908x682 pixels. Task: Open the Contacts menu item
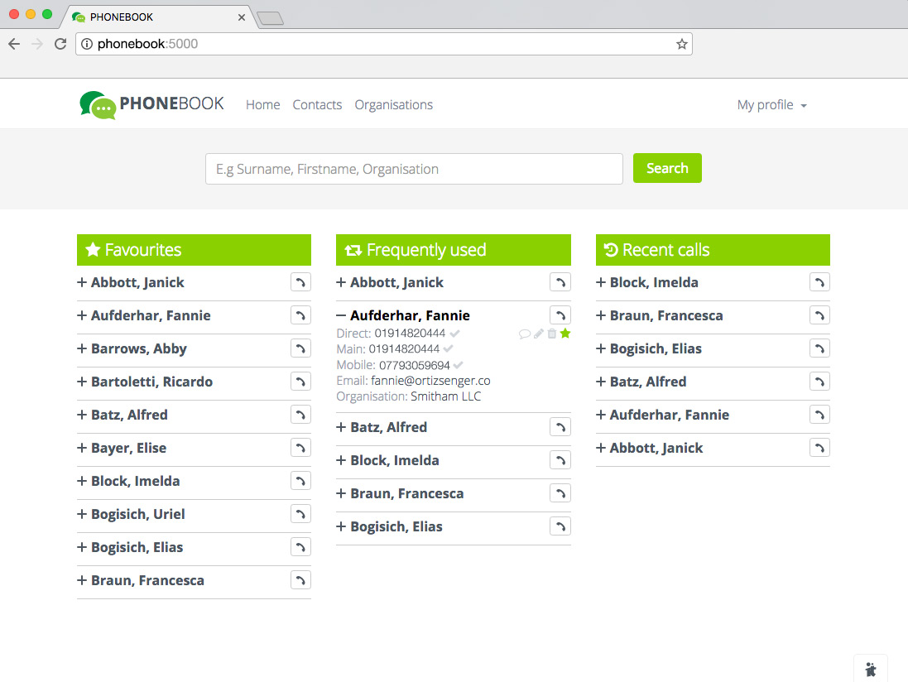pyautogui.click(x=317, y=105)
